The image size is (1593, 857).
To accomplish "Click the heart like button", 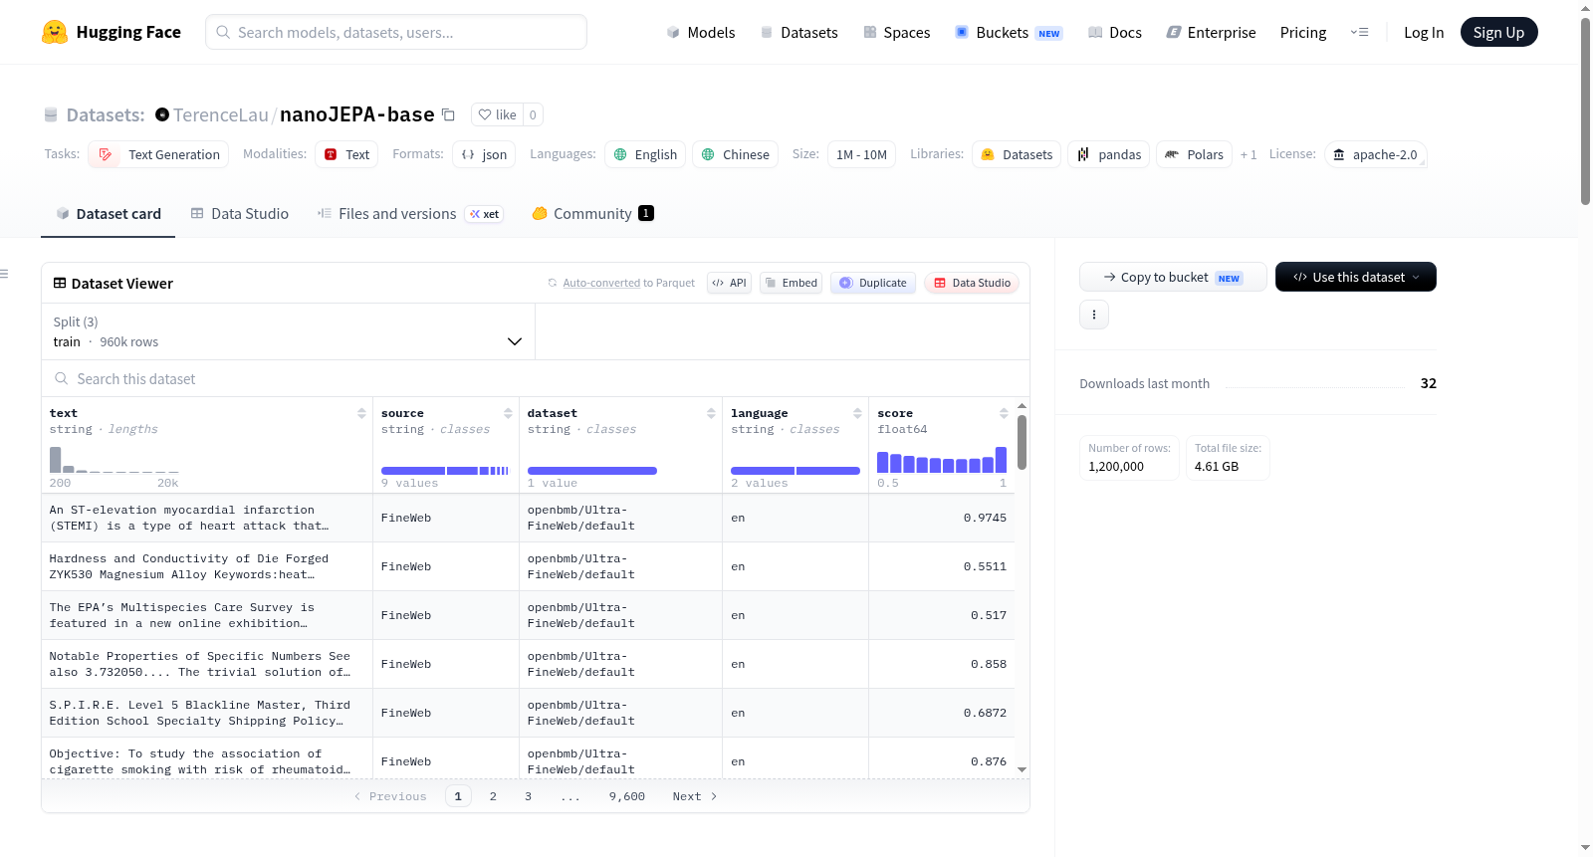I will tap(497, 115).
